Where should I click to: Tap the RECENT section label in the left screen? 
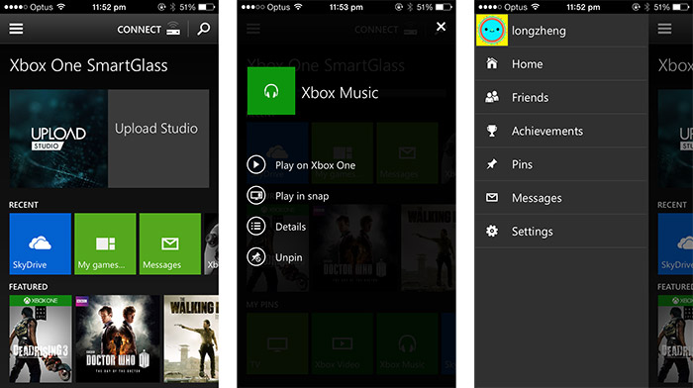pyautogui.click(x=24, y=205)
